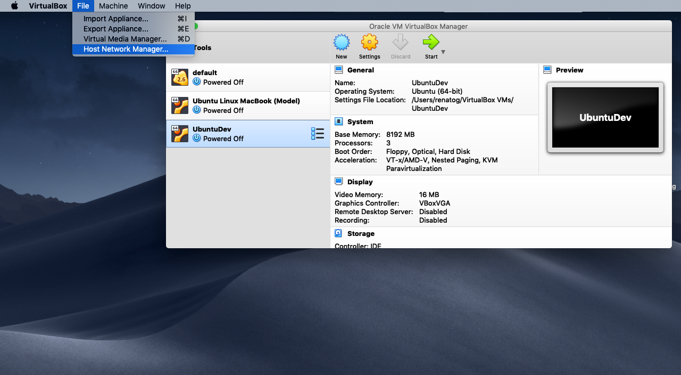This screenshot has height=375, width=681.
Task: Click the Preview section icon
Action: click(547, 70)
